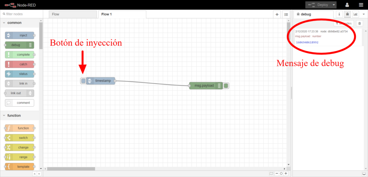Toggle the msg.payload debug node output button
The image size is (368, 177).
coord(226,86)
